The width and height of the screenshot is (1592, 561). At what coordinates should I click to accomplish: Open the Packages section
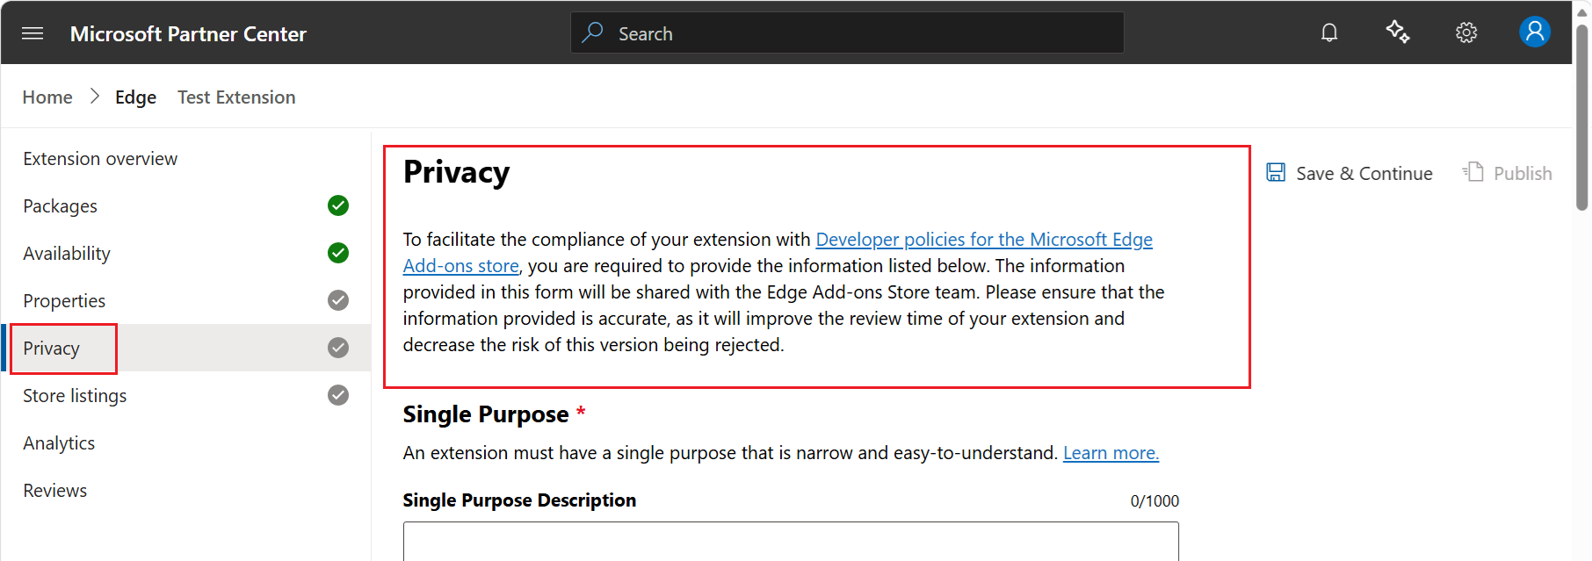pos(60,206)
